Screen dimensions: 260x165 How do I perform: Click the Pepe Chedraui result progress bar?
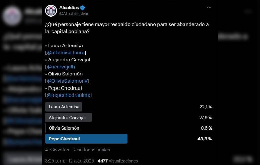click(x=86, y=139)
